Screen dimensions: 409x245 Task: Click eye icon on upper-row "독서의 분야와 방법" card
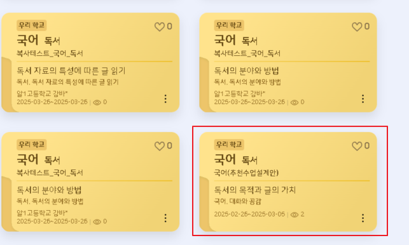[295, 102]
